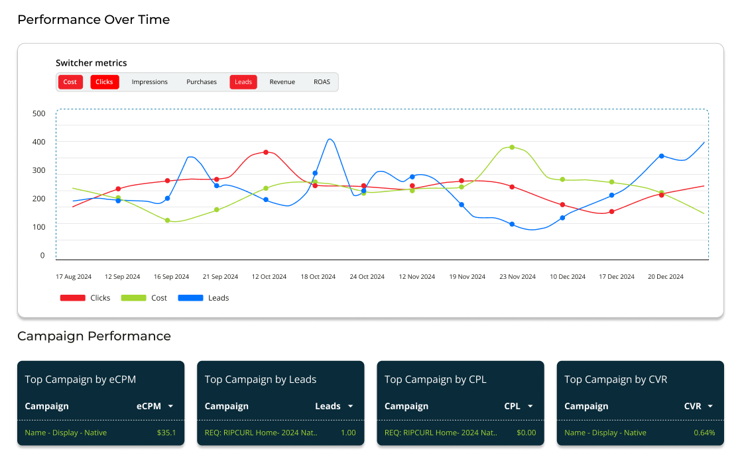The image size is (740, 453).
Task: Disable the Clicks metric switcher pill
Action: pos(104,82)
